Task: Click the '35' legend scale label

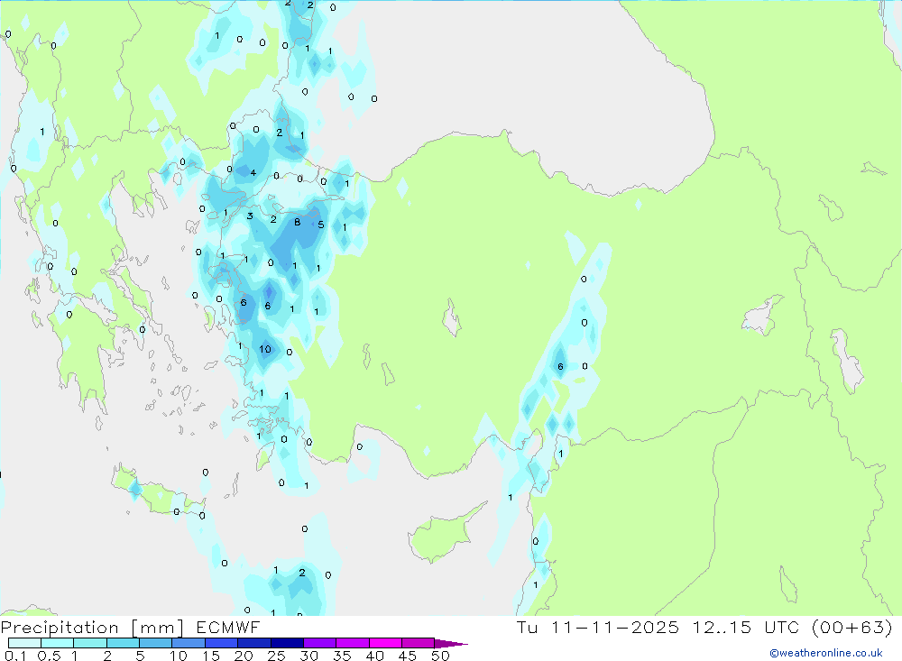Action: point(342,656)
